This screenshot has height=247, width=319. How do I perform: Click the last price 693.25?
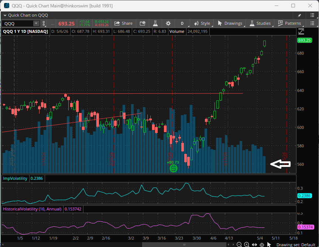pyautogui.click(x=66, y=24)
